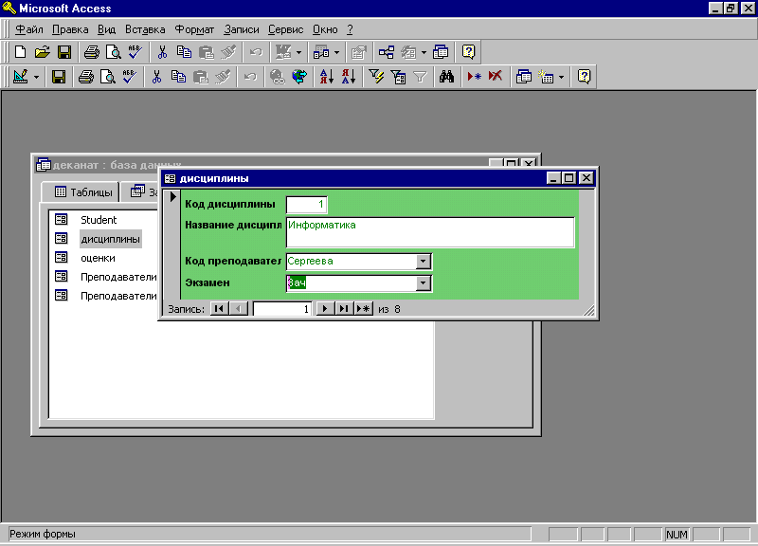Click the Save diskette icon in upper toolbar
The image size is (758, 546).
click(x=64, y=52)
